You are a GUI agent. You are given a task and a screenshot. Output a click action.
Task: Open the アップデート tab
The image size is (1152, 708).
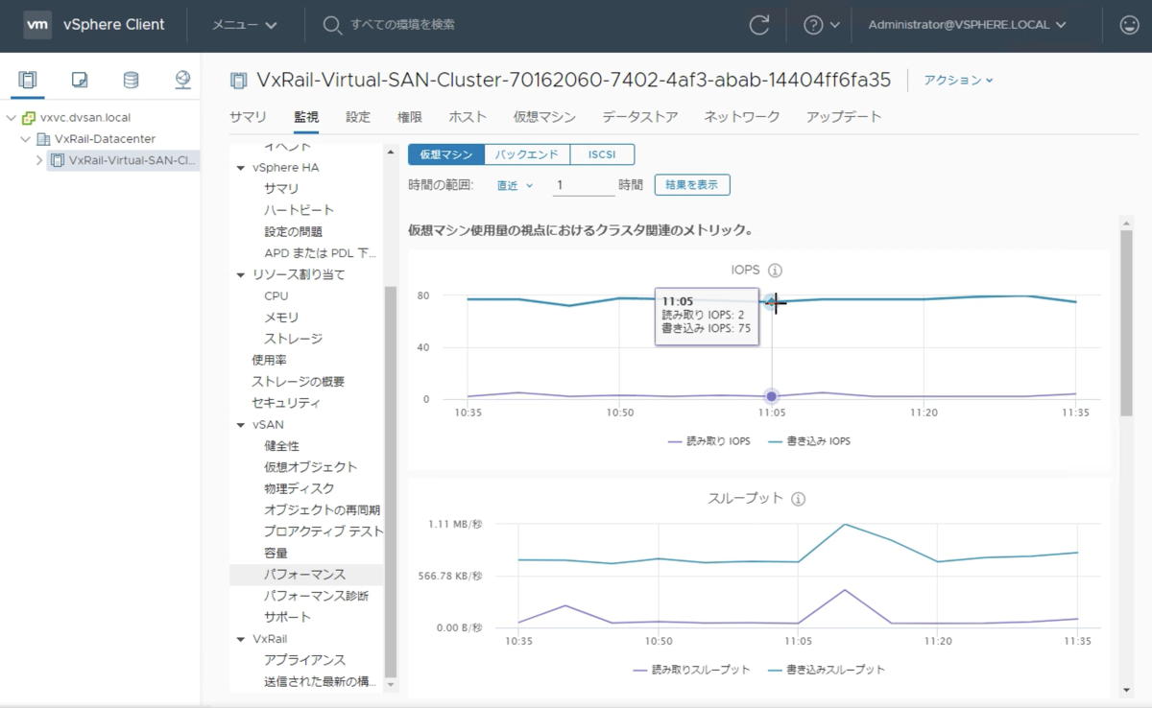coord(844,117)
